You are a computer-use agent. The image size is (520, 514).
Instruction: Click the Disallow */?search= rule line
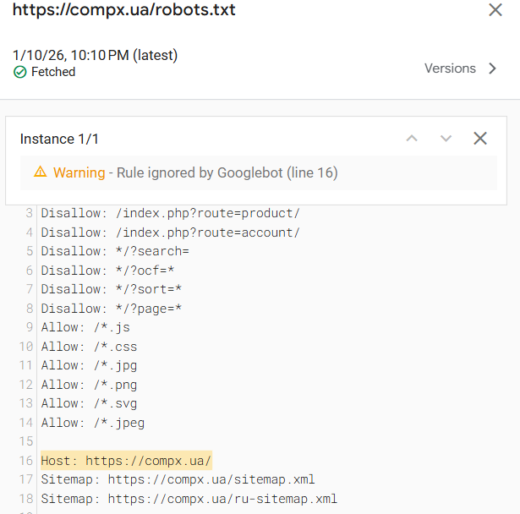(115, 251)
